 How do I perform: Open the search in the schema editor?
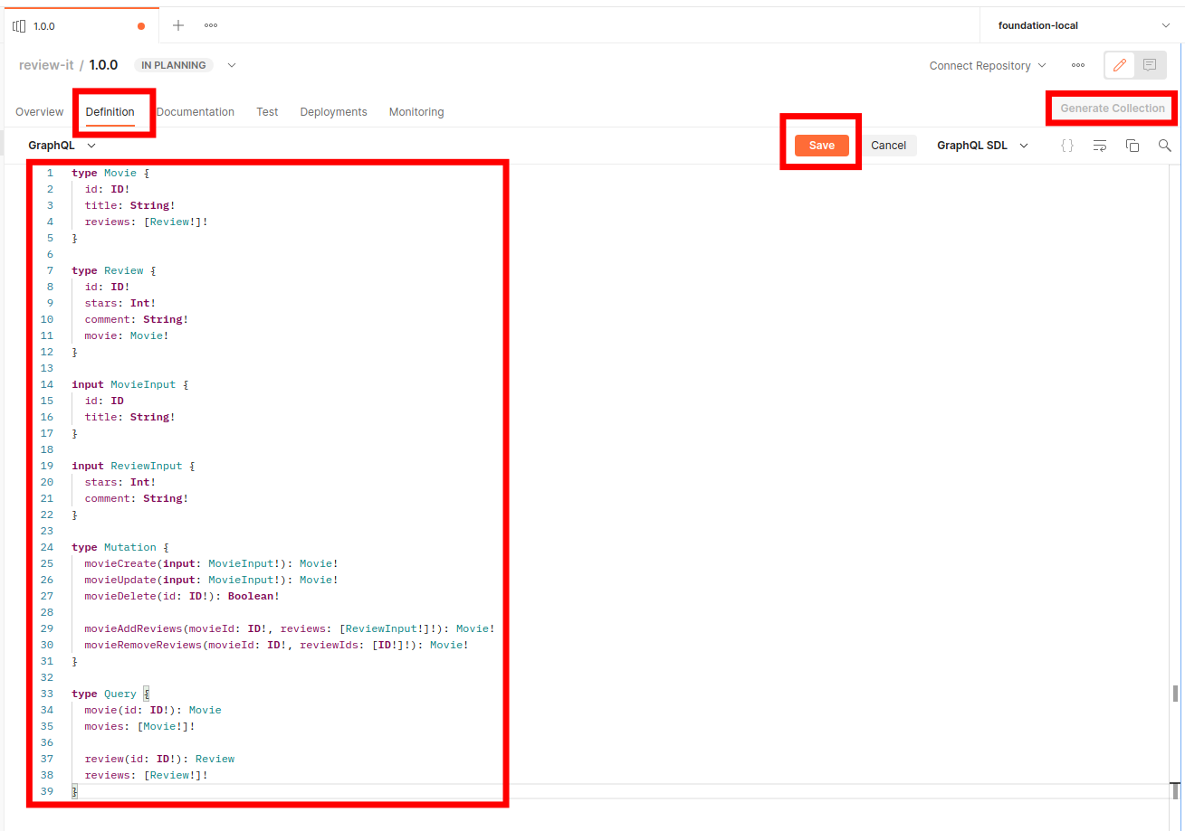[x=1165, y=145]
